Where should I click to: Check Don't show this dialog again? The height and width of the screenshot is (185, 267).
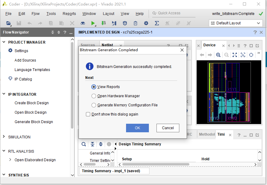[88, 114]
